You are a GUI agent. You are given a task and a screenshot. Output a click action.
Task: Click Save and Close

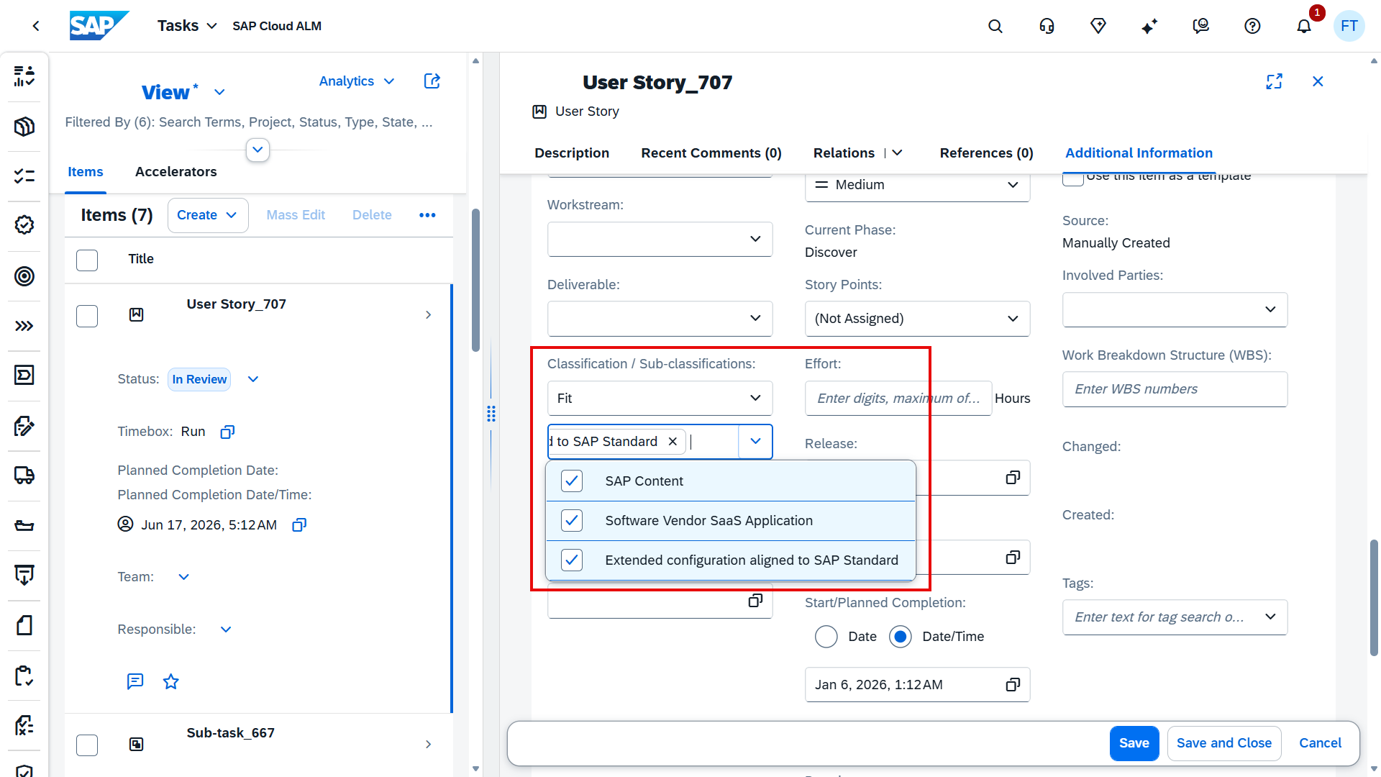pyautogui.click(x=1223, y=743)
